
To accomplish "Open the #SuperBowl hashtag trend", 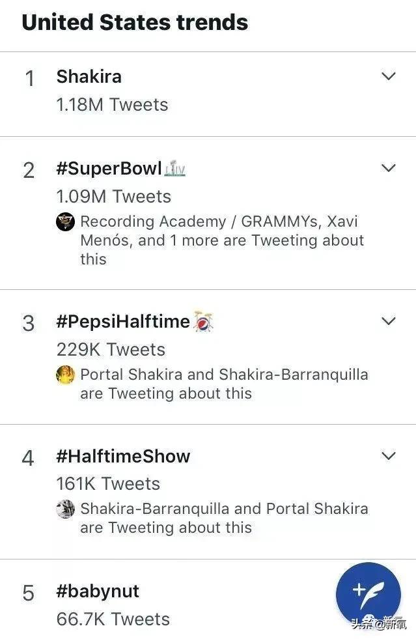I will [x=109, y=169].
